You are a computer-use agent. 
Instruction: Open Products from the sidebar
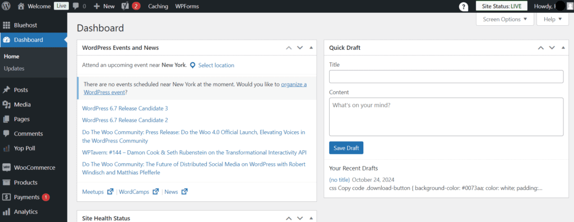tap(34, 182)
